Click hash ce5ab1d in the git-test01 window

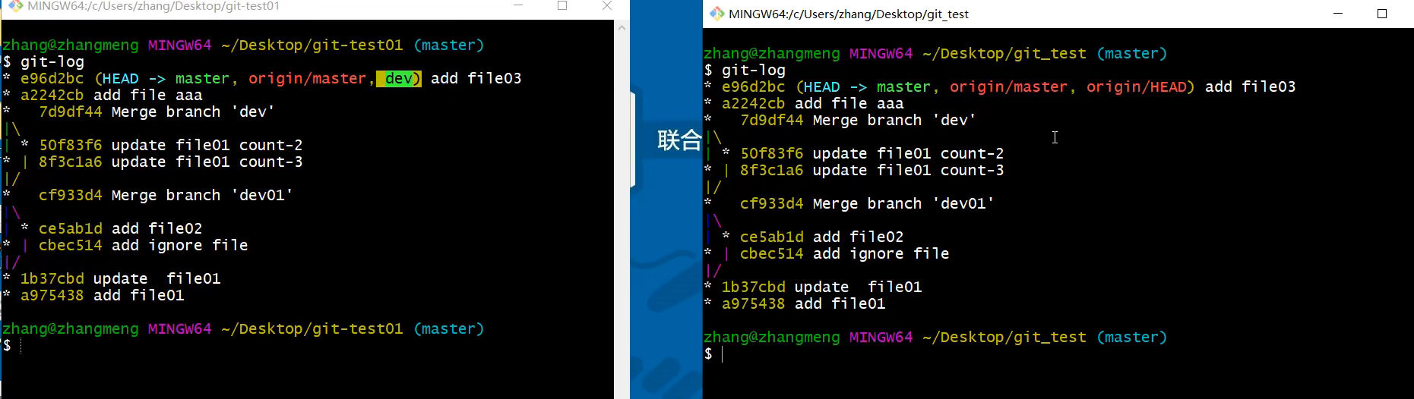tap(71, 228)
